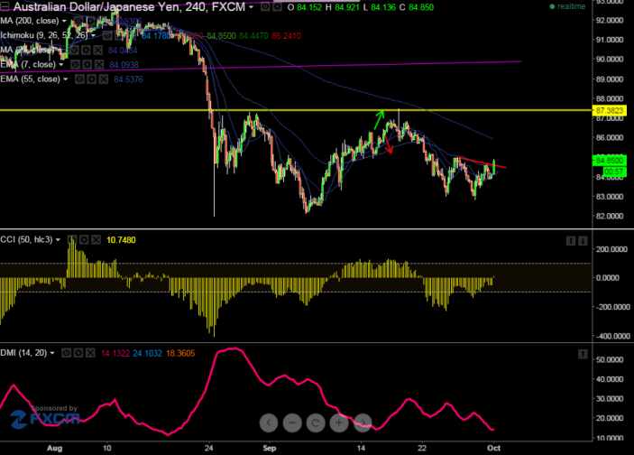Click the Sep date on the time axis
This screenshot has width=634, height=455.
tap(270, 448)
